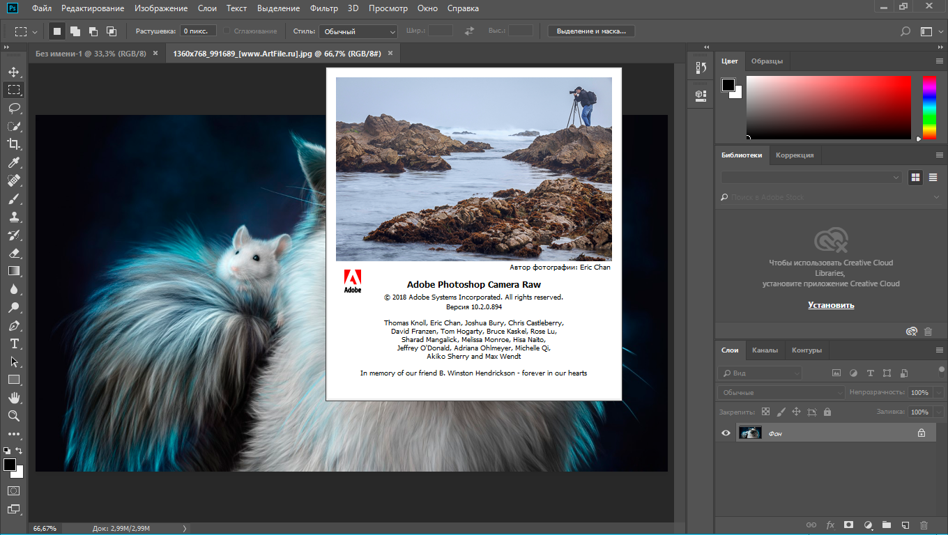Toggle lock image pixels brush icon
Image resolution: width=948 pixels, height=535 pixels.
point(781,412)
